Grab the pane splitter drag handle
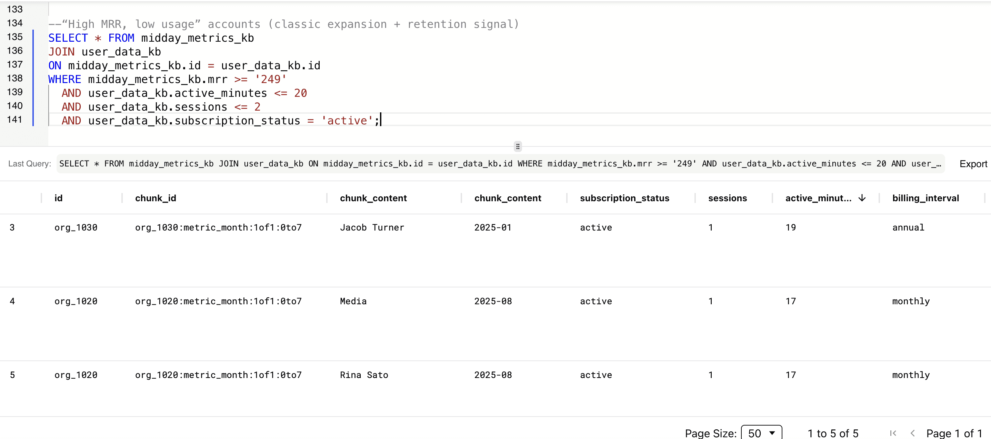The image size is (991, 439). point(518,146)
